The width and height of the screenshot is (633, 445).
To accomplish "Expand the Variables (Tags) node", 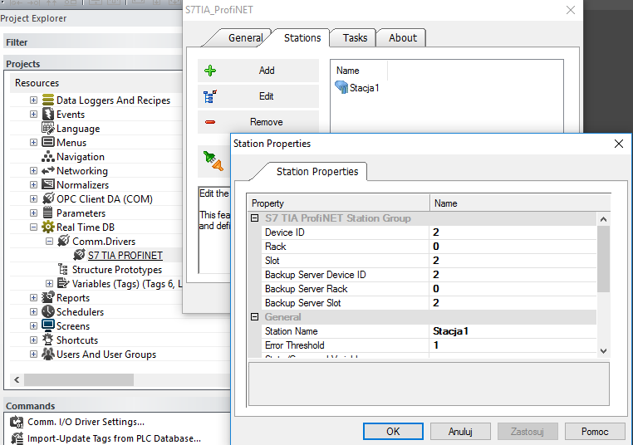I will (49, 284).
